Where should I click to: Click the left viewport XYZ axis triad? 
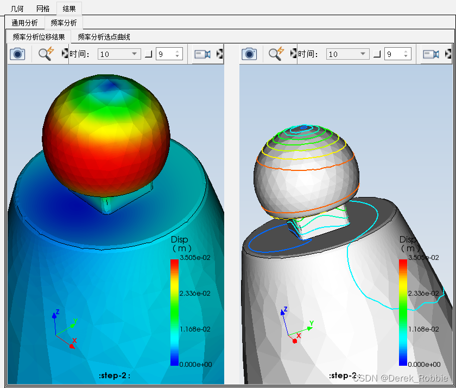pos(65,329)
